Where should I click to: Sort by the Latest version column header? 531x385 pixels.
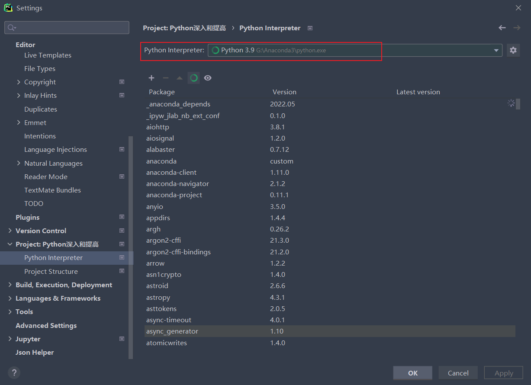pos(418,92)
